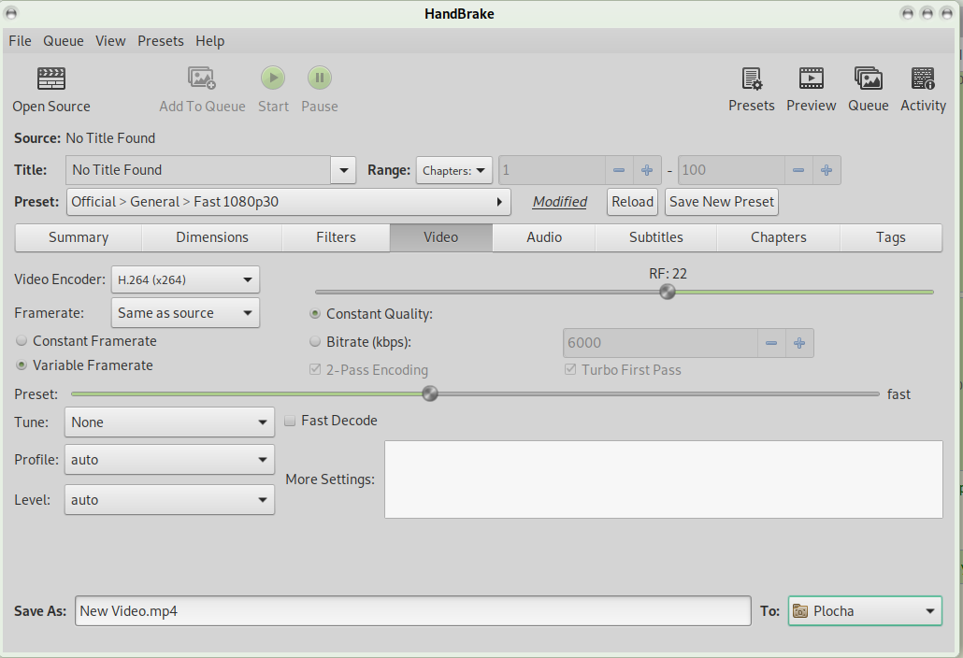Show the Queue window icon
The image size is (963, 658).
tap(868, 79)
